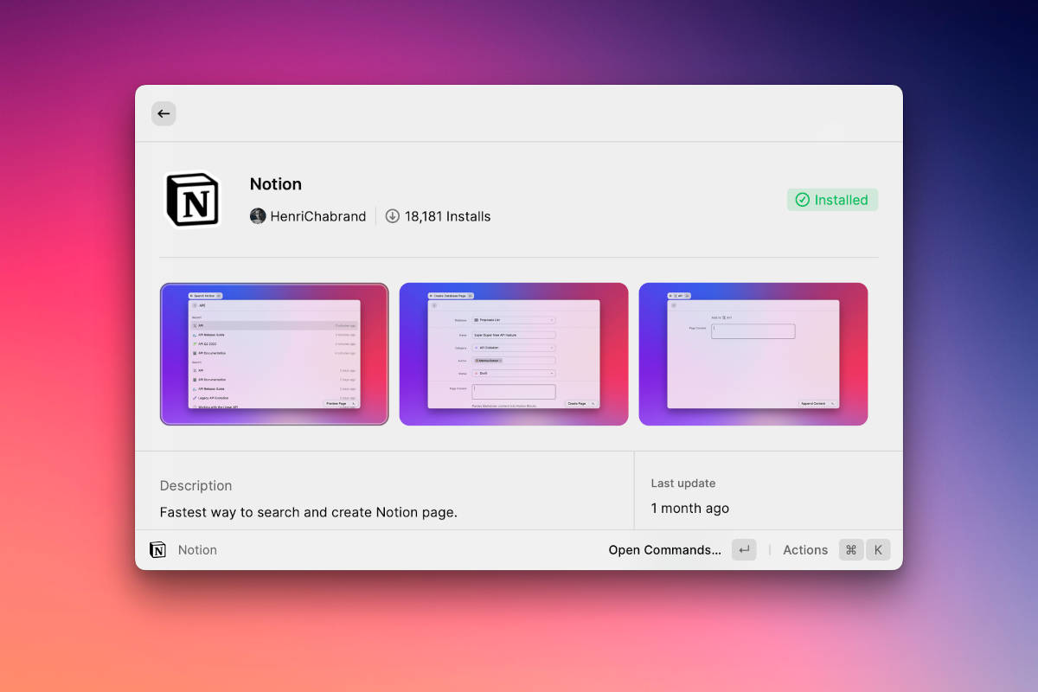
Task: Click the Notion label in footer
Action: point(197,550)
